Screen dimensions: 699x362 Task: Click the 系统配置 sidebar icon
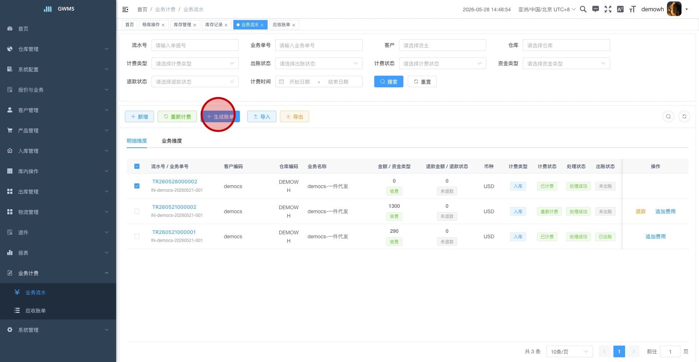point(10,69)
